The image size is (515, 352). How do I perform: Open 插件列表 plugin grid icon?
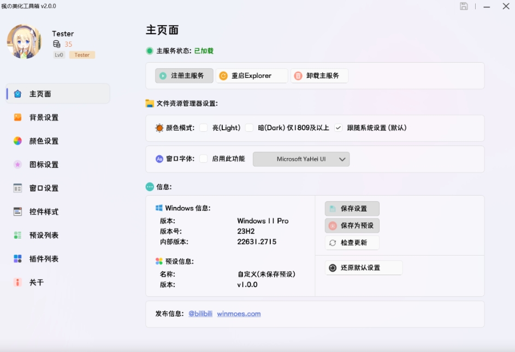tap(18, 259)
